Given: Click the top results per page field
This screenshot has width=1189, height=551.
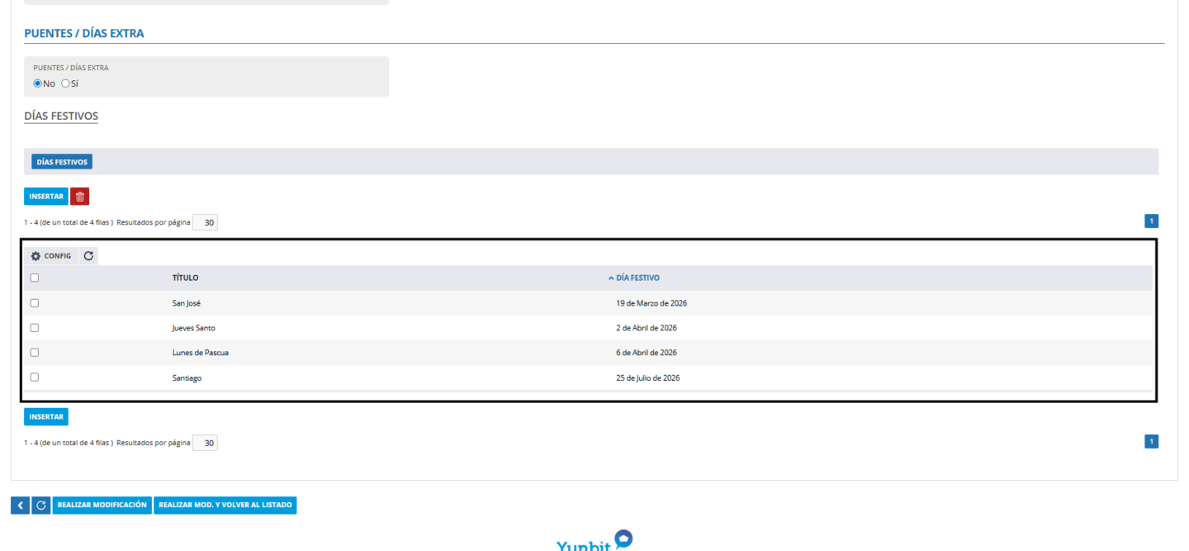Looking at the screenshot, I should [206, 222].
